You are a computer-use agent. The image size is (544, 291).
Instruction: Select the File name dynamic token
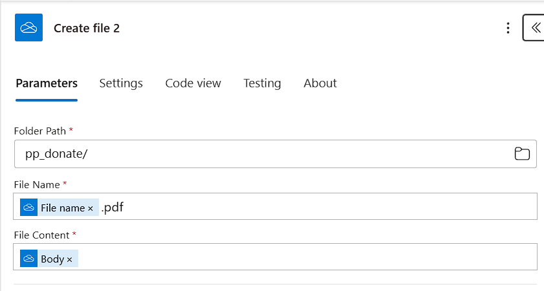tap(62, 208)
